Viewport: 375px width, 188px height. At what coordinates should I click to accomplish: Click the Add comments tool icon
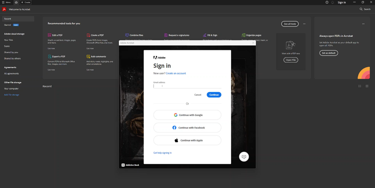tap(88, 57)
